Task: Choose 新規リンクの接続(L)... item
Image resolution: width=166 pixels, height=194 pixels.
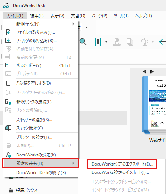Action: (41, 102)
